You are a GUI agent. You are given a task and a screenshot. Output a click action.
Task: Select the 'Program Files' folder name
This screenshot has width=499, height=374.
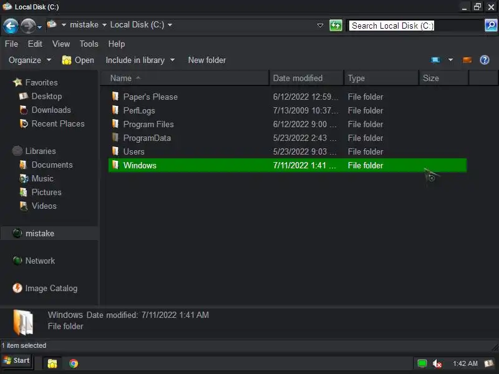point(148,124)
